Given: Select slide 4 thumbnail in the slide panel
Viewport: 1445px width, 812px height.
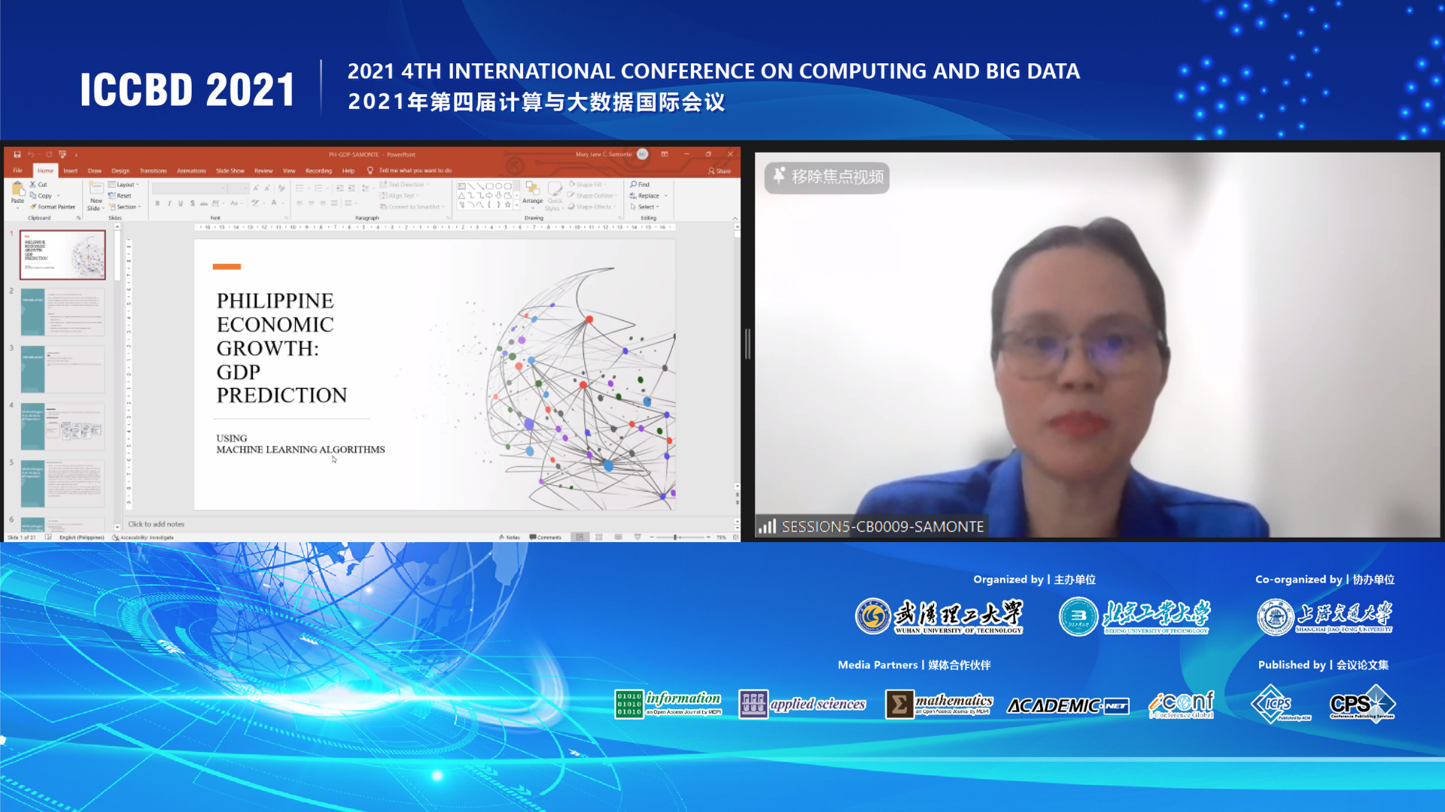Looking at the screenshot, I should click(x=62, y=426).
